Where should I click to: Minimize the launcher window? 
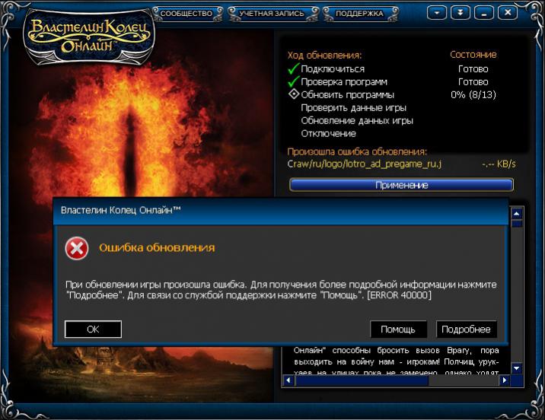(x=484, y=13)
